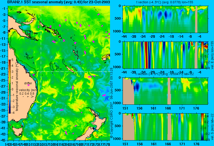This screenshot has height=146, width=214.
Task: Click the '0' tick on the temperature color bar
Action: coord(13,89)
